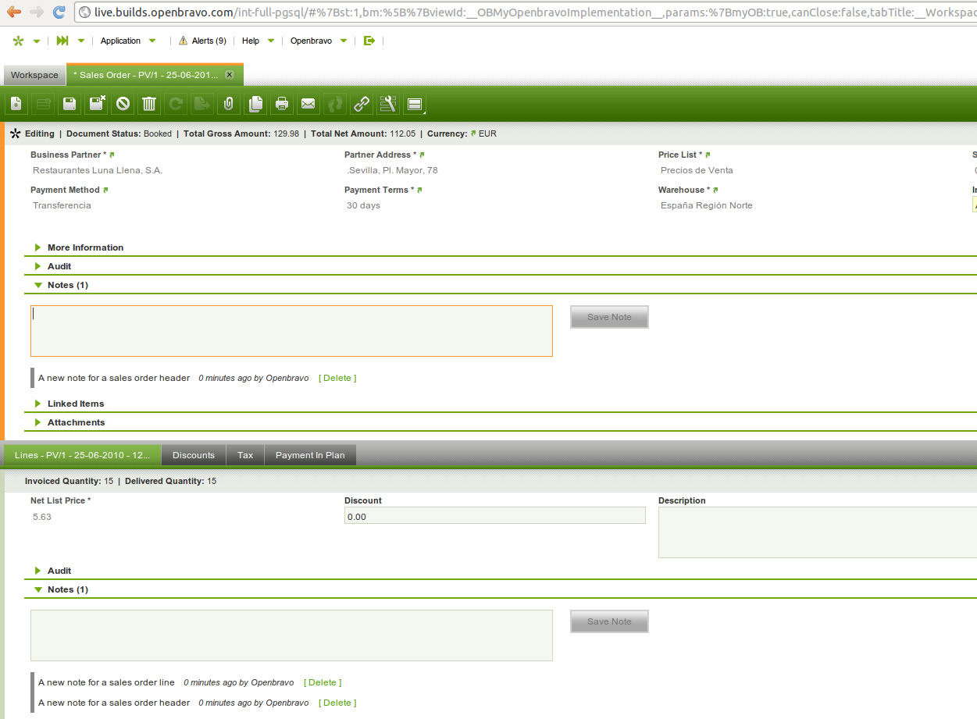The height and width of the screenshot is (719, 977).
Task: Click the browser back arrow
Action: [x=14, y=12]
